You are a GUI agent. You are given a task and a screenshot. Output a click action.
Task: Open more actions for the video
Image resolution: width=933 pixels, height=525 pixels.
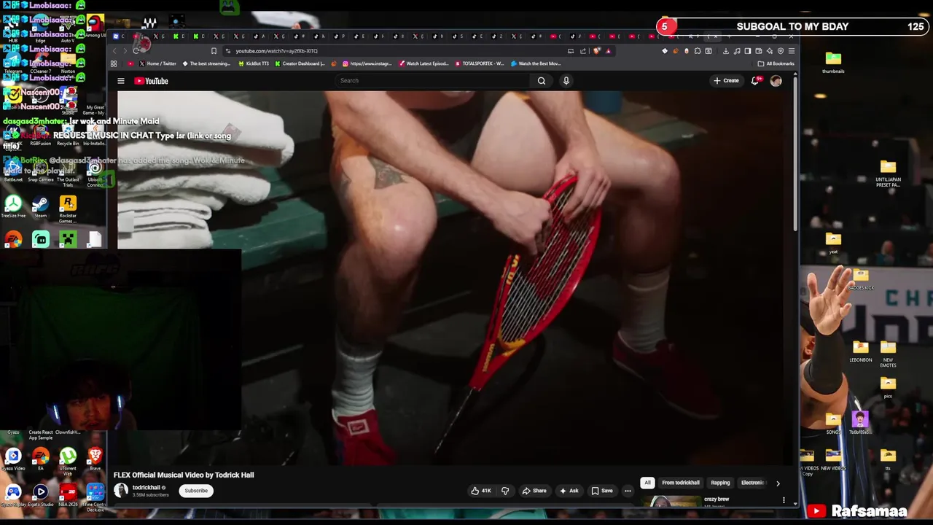tap(628, 491)
